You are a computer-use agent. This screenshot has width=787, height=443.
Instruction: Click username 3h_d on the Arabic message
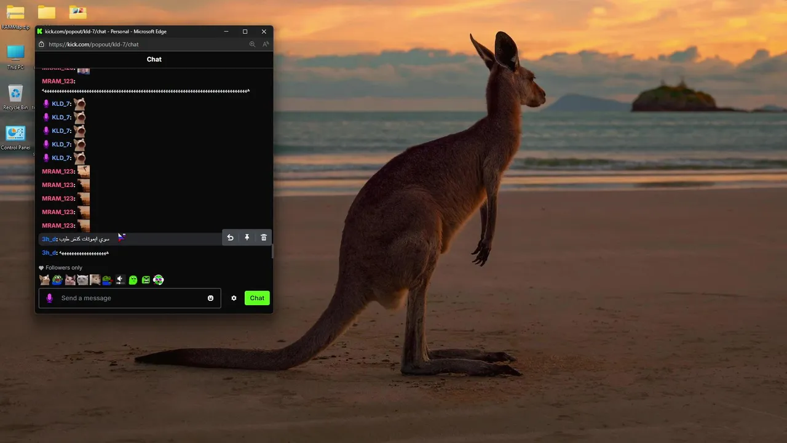click(49, 239)
